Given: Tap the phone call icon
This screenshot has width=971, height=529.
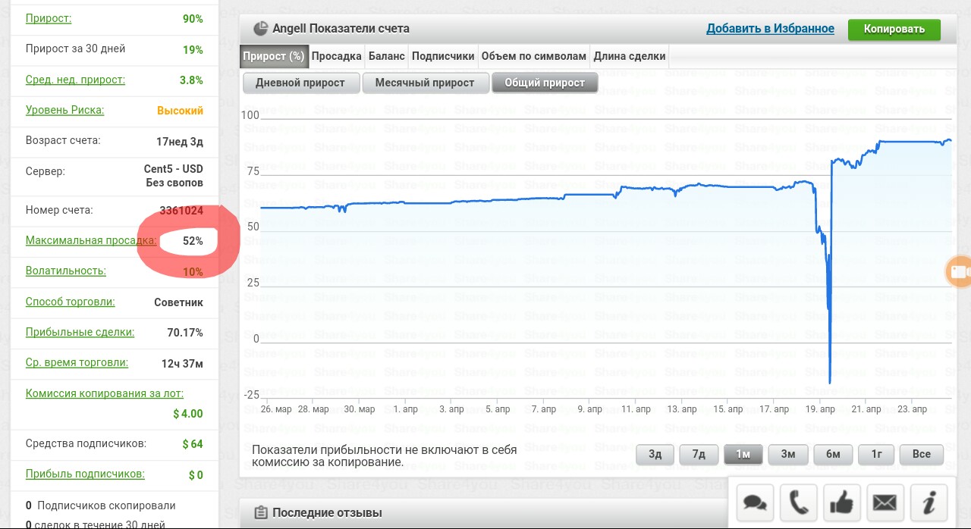Looking at the screenshot, I should click(x=798, y=502).
